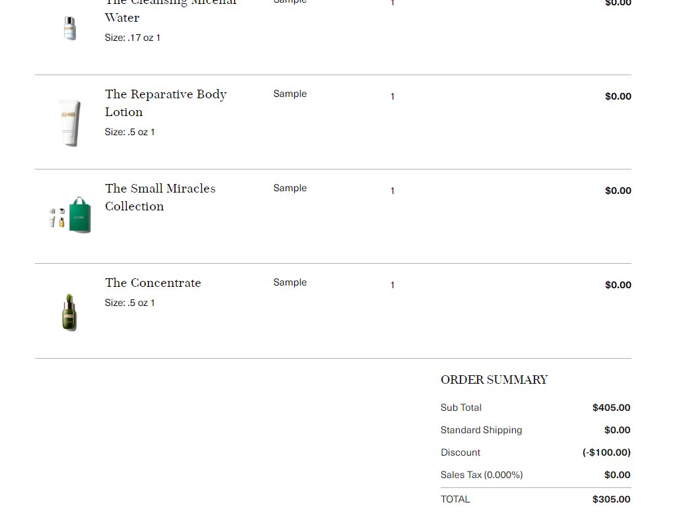The image size is (677, 519).
Task: Select the Concentrate green bottle image
Action: pos(69,313)
